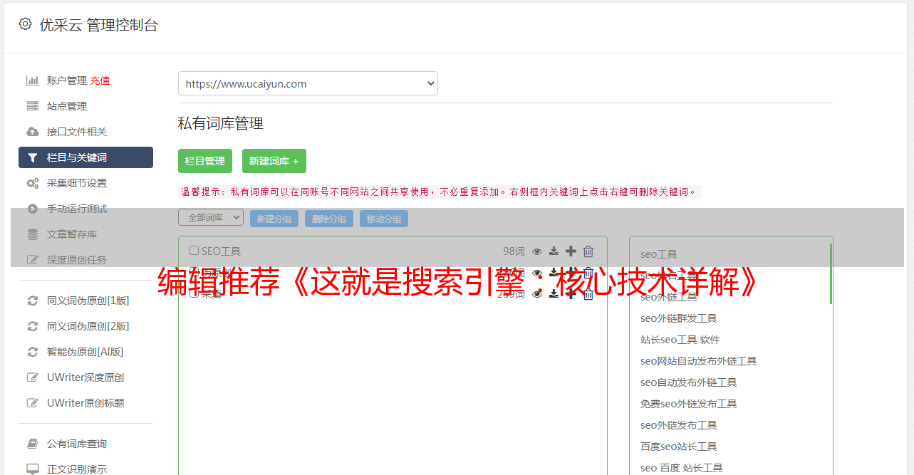
Task: Download the SEO工具 word library
Action: pyautogui.click(x=554, y=251)
